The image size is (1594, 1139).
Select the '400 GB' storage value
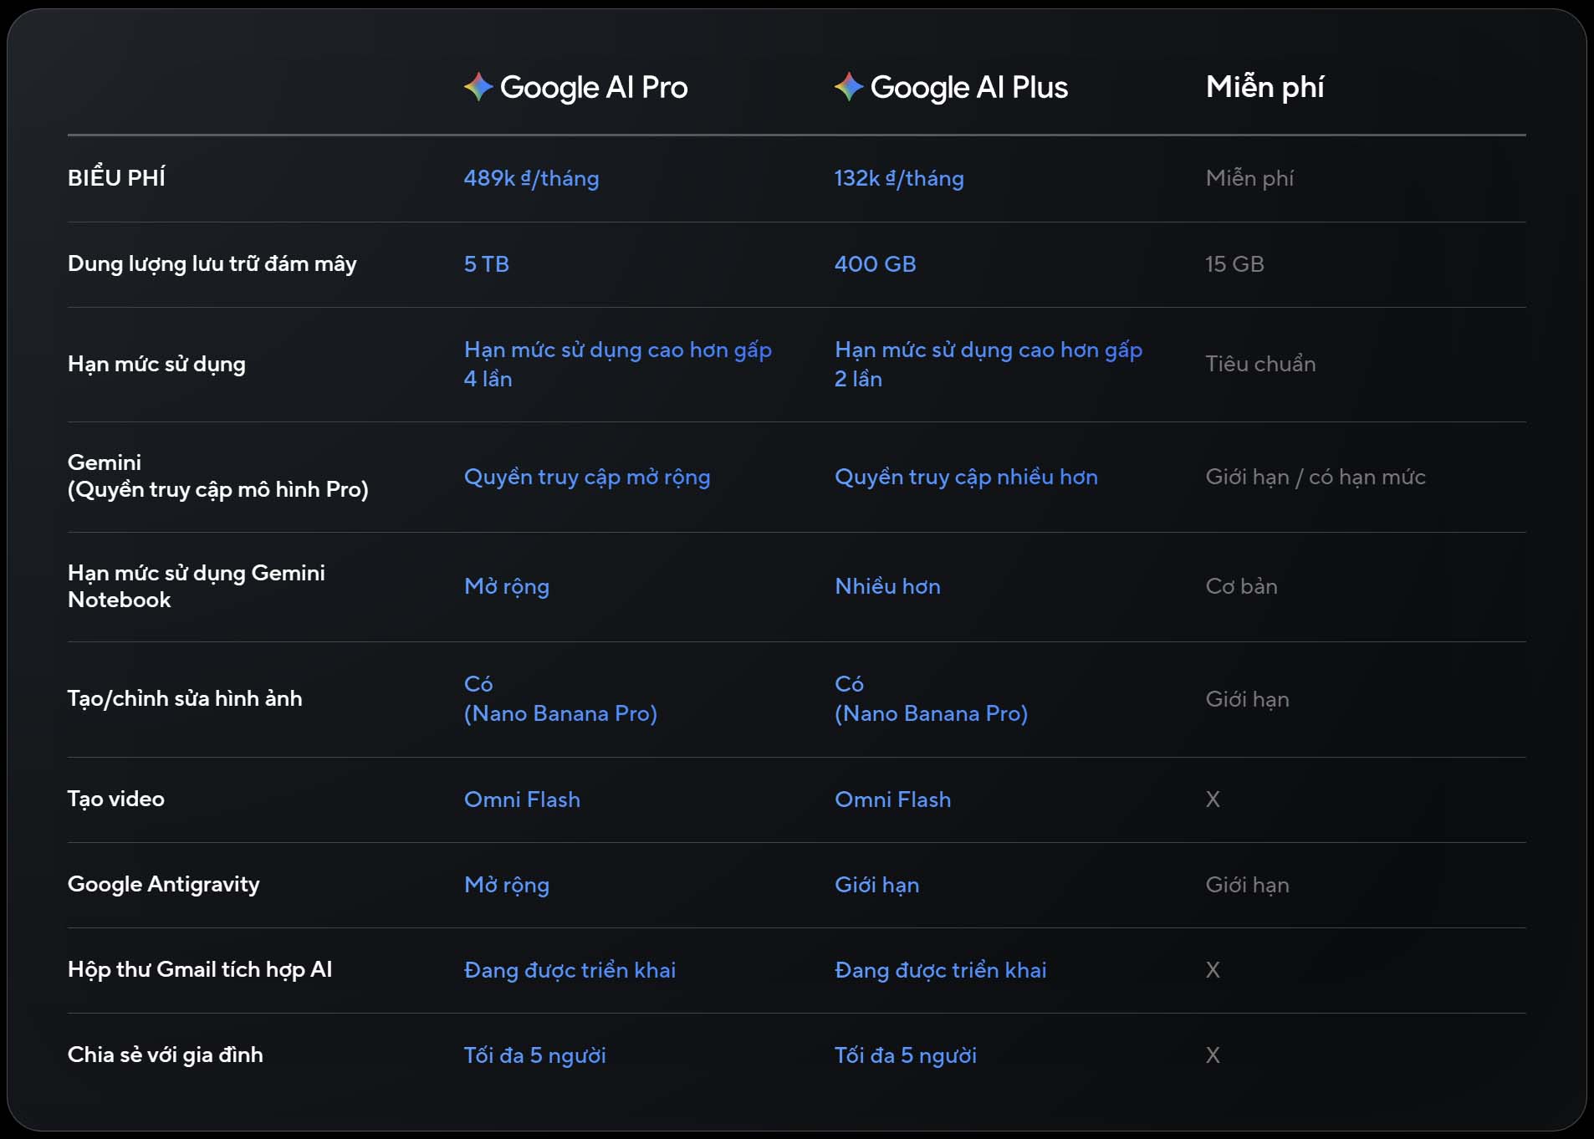coord(876,264)
